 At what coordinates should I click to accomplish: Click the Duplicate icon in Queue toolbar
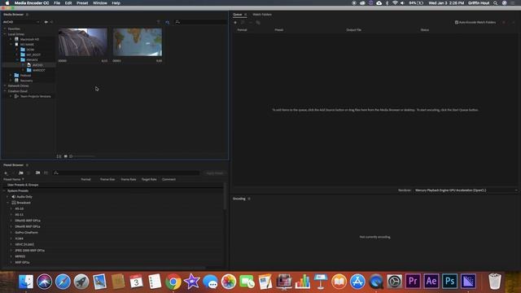[x=258, y=23]
